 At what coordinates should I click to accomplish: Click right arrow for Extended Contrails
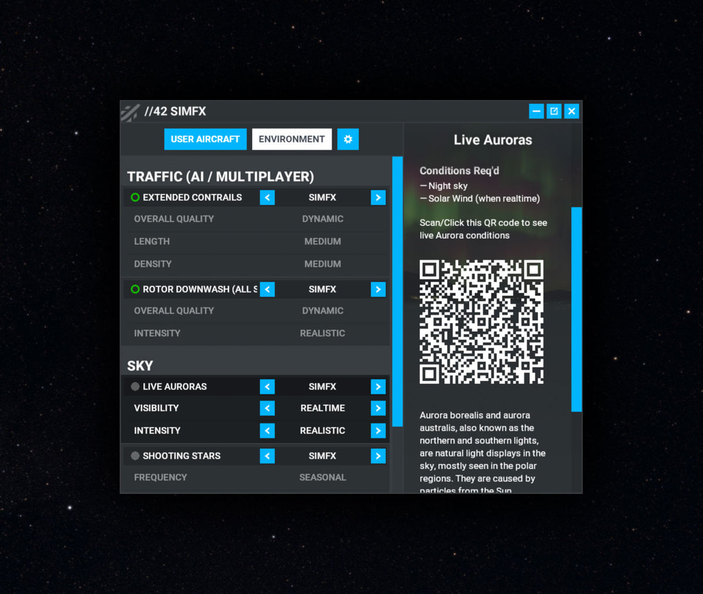(x=378, y=198)
